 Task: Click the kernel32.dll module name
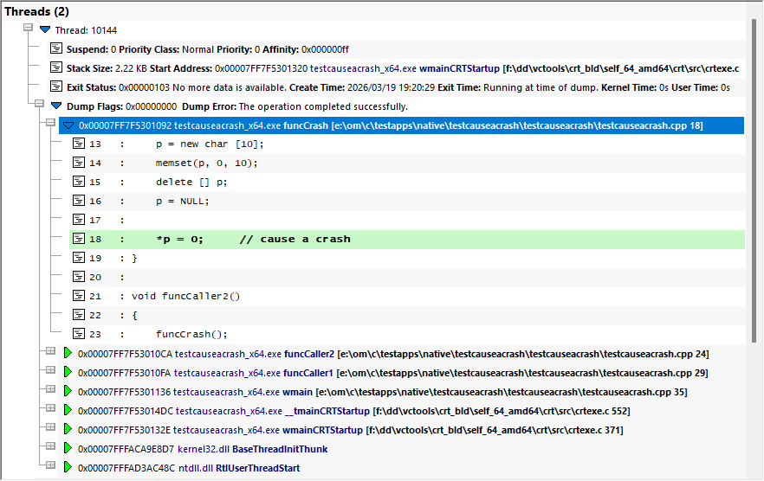coord(204,449)
